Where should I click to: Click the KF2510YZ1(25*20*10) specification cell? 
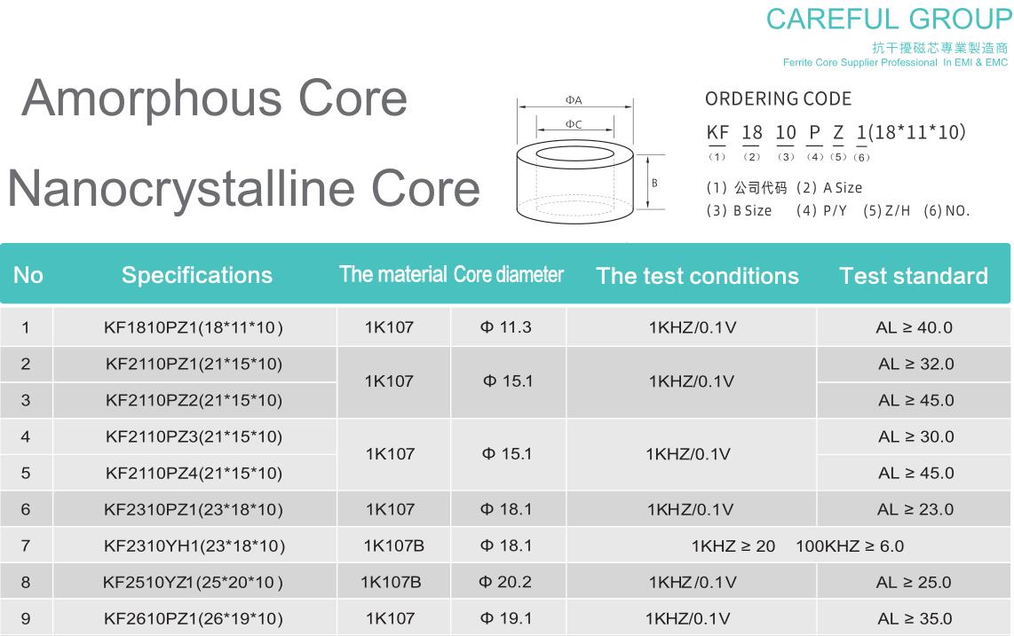coord(194,582)
